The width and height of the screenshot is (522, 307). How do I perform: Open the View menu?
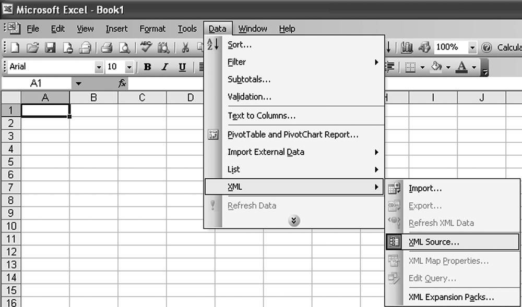[85, 29]
